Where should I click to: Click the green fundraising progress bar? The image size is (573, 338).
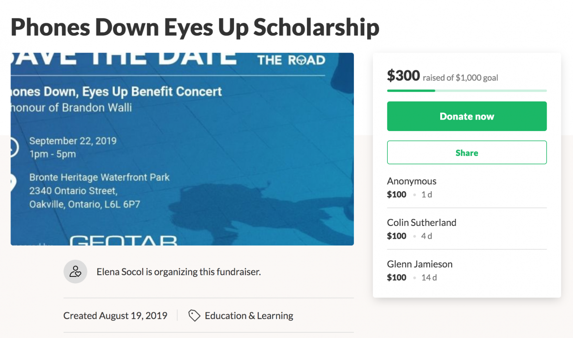[467, 91]
